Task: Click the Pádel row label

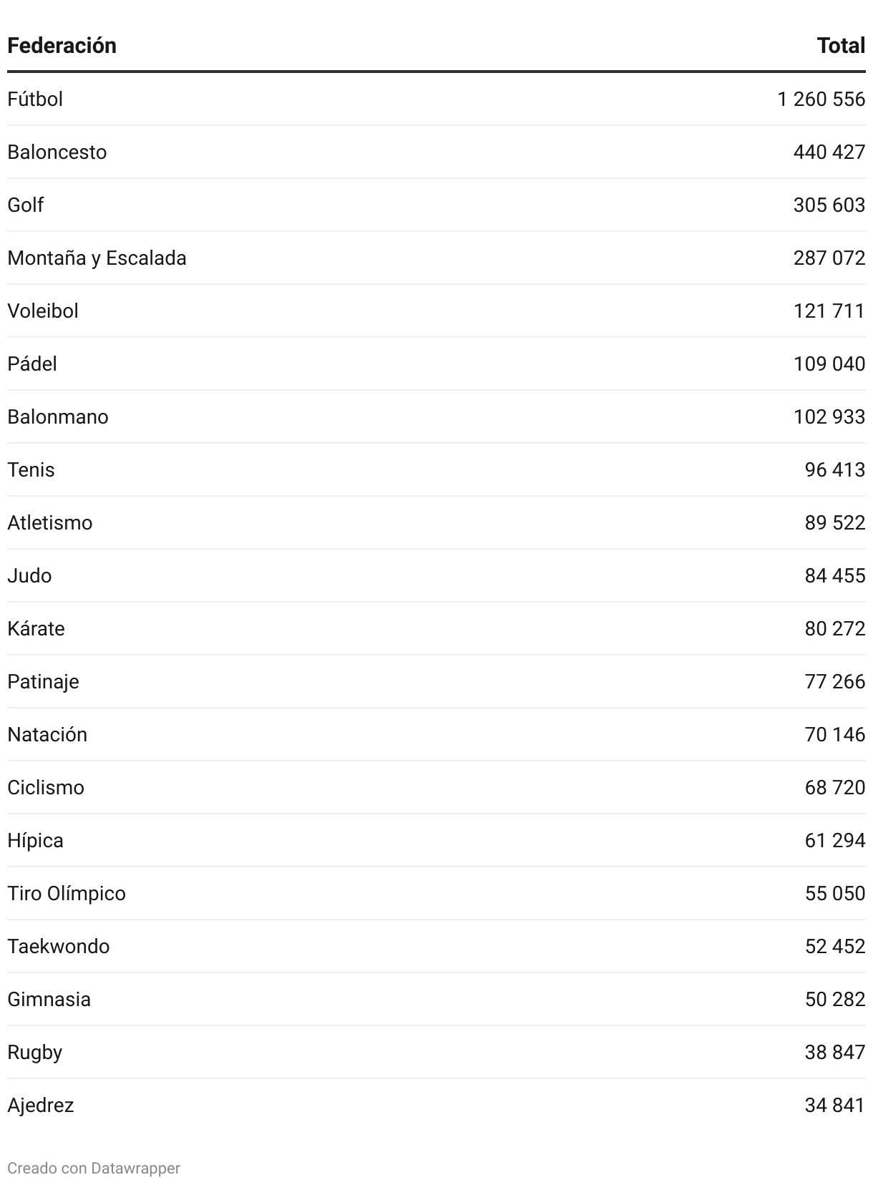Action: [x=32, y=364]
